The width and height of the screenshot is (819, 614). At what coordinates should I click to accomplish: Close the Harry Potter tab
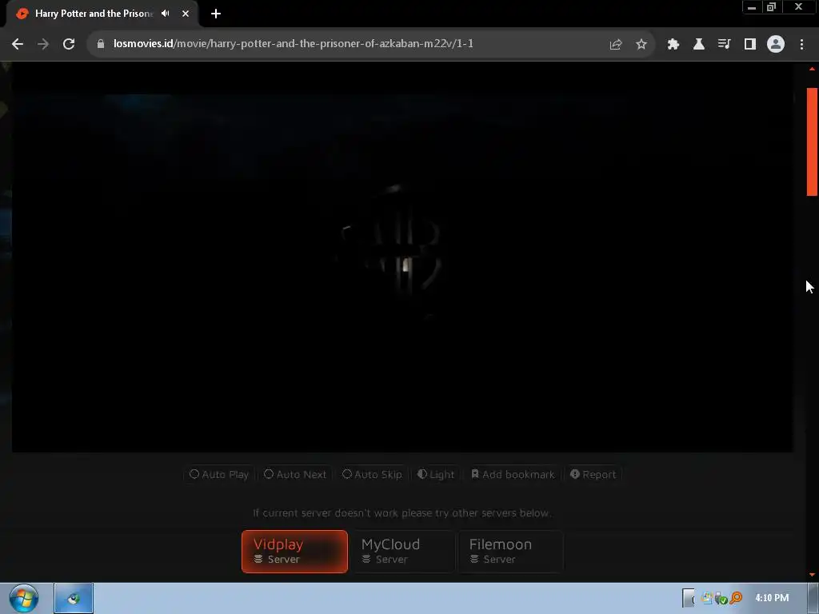tap(186, 14)
